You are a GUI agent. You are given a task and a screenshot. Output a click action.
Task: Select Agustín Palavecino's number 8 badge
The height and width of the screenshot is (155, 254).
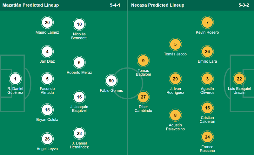pos(175,115)
